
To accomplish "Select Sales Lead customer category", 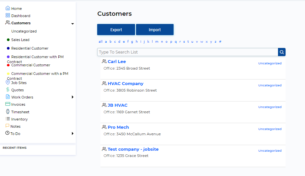I will point(20,40).
